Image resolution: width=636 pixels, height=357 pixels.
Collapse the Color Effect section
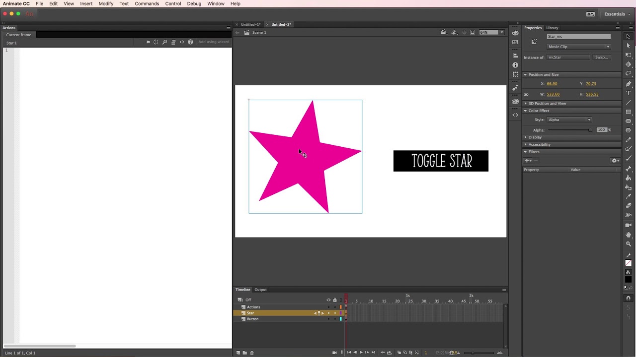525,111
